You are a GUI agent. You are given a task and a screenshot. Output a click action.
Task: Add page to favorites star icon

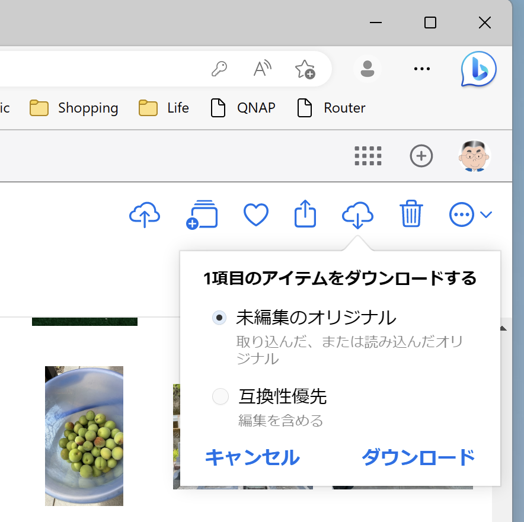(x=305, y=69)
